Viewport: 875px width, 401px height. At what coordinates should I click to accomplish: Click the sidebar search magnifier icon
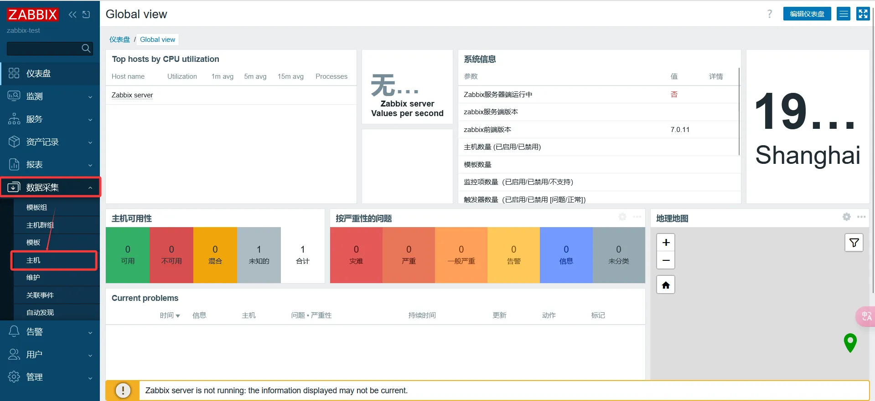[x=86, y=48]
